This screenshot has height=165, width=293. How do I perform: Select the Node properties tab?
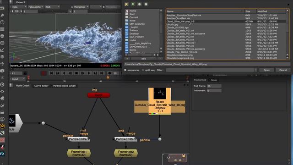(x=214, y=80)
